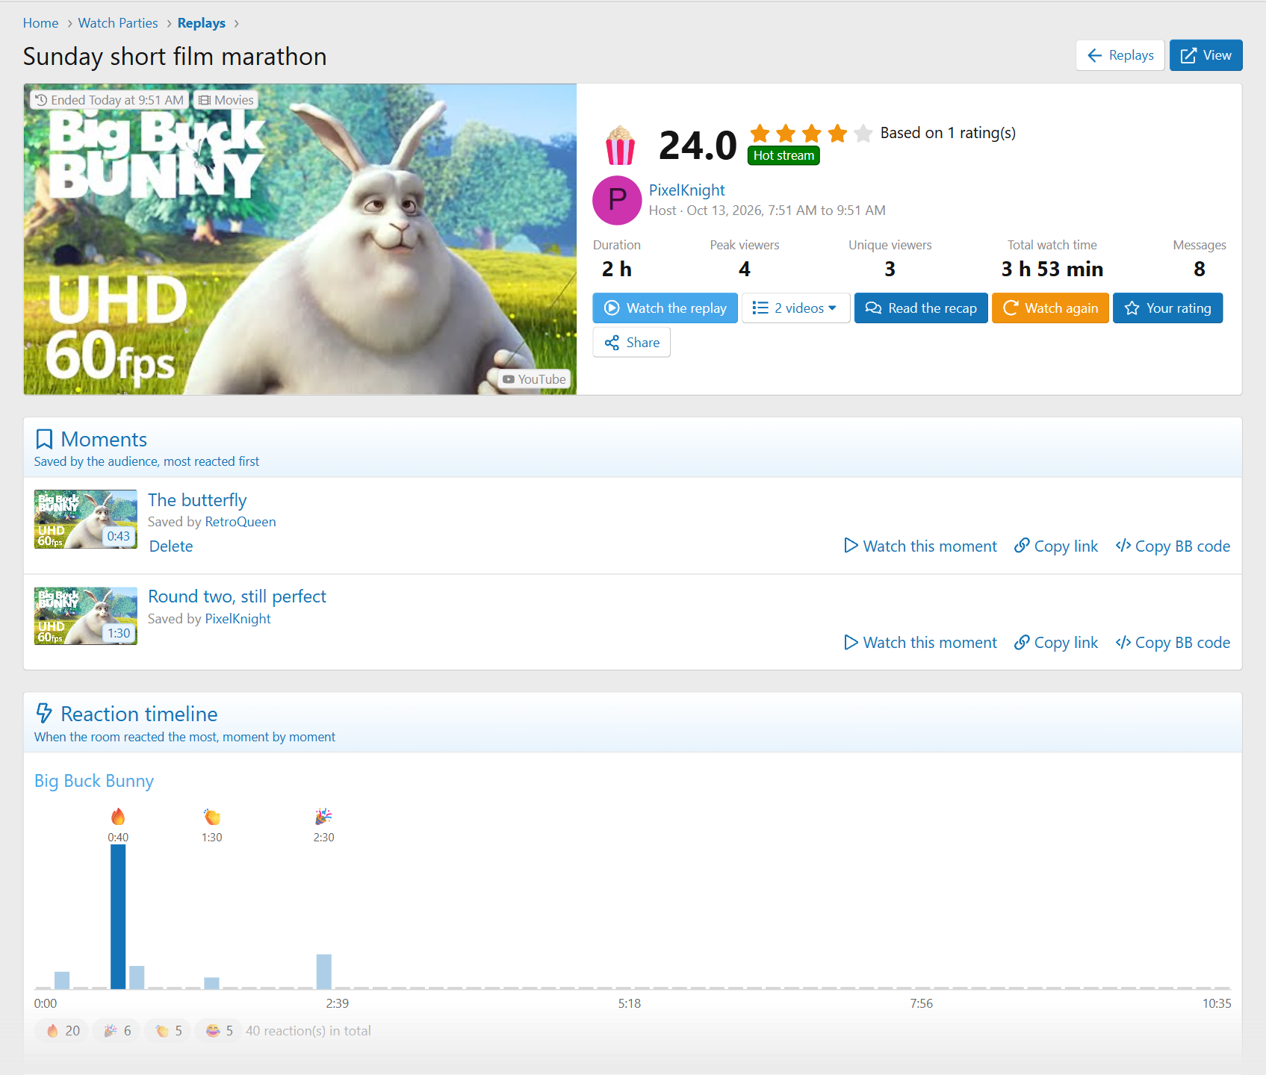Viewport: 1266px width, 1075px height.
Task: Copy link for Round two moment
Action: 1056,643
